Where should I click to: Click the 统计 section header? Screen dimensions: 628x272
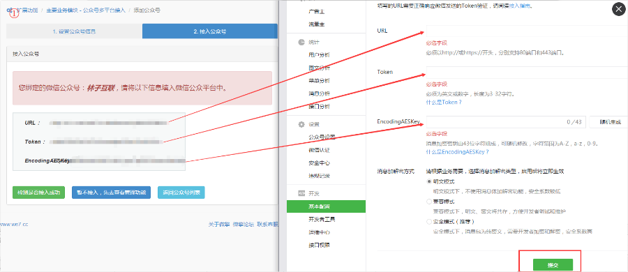(314, 42)
